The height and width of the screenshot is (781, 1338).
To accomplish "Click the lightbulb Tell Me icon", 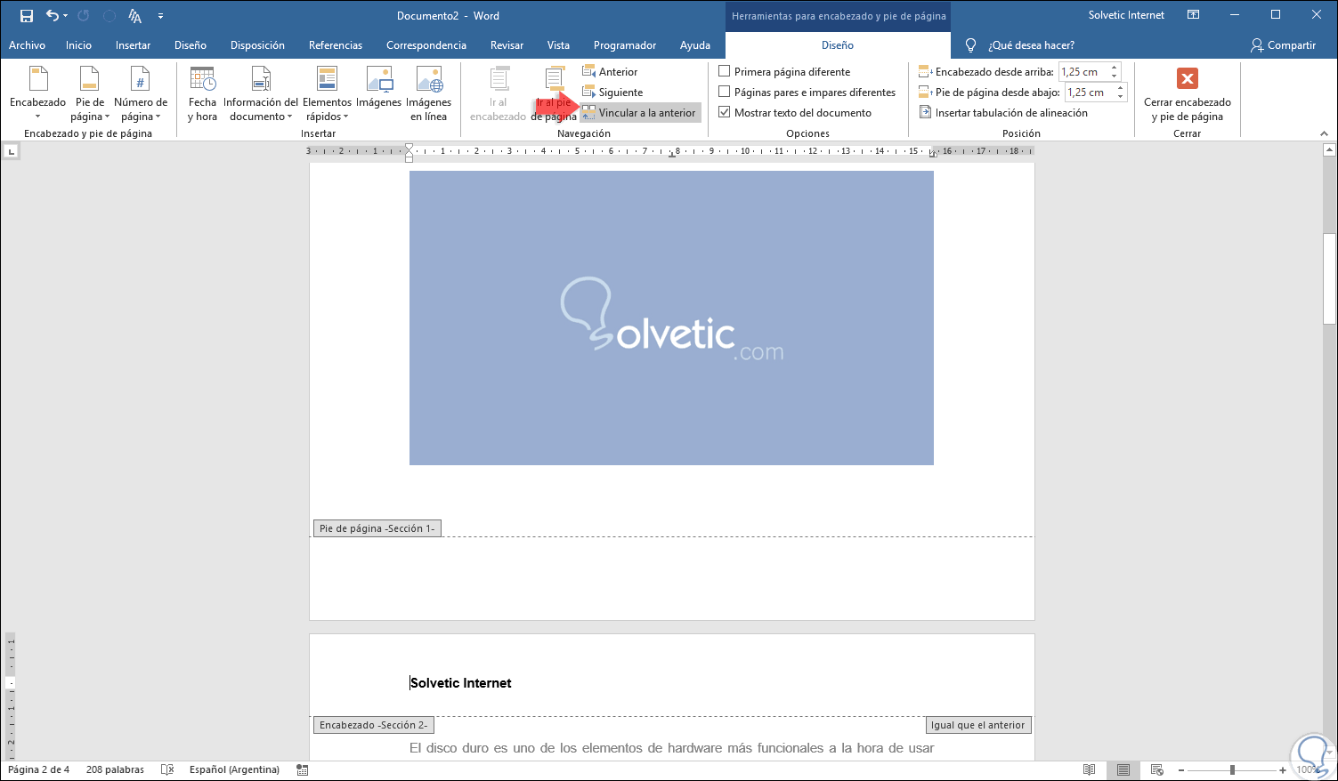I will pos(970,45).
